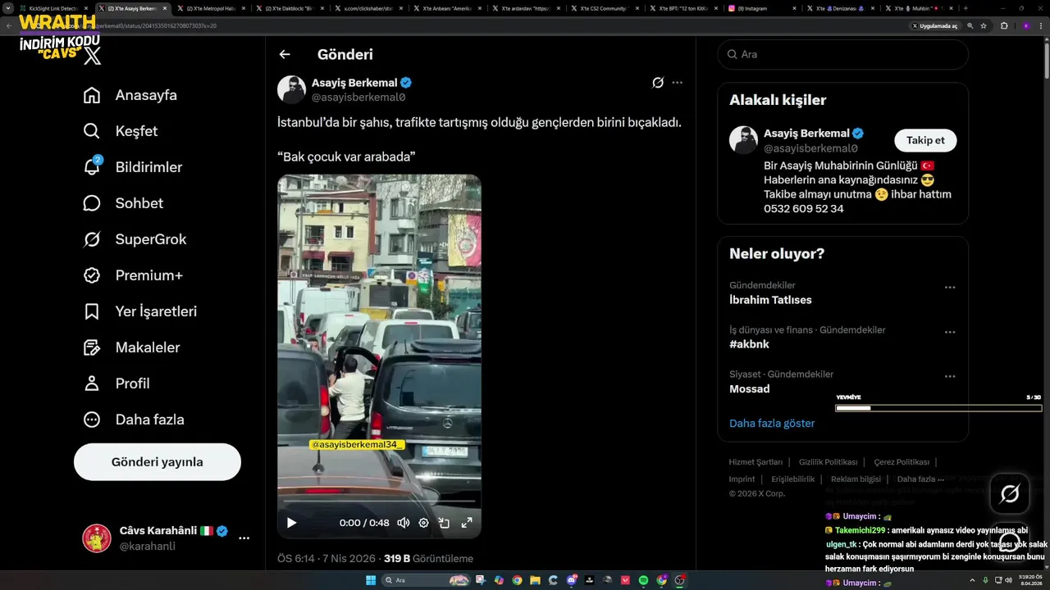Open Reklam bilgisi footer link

coord(856,479)
